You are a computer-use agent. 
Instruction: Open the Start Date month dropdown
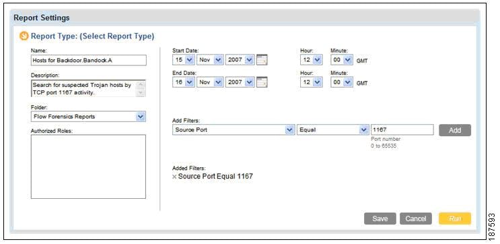click(x=210, y=60)
